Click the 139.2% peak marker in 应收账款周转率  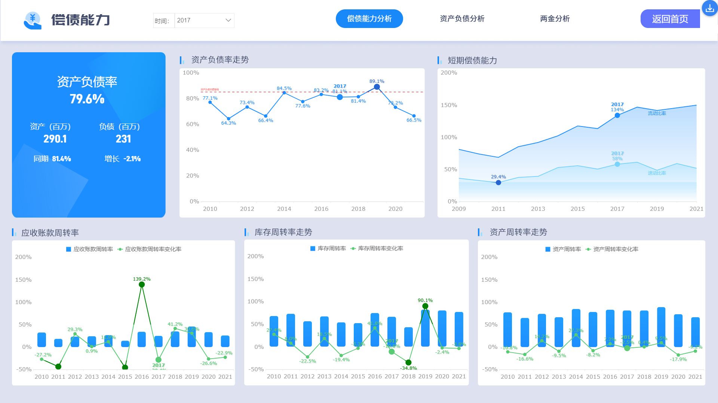(142, 284)
